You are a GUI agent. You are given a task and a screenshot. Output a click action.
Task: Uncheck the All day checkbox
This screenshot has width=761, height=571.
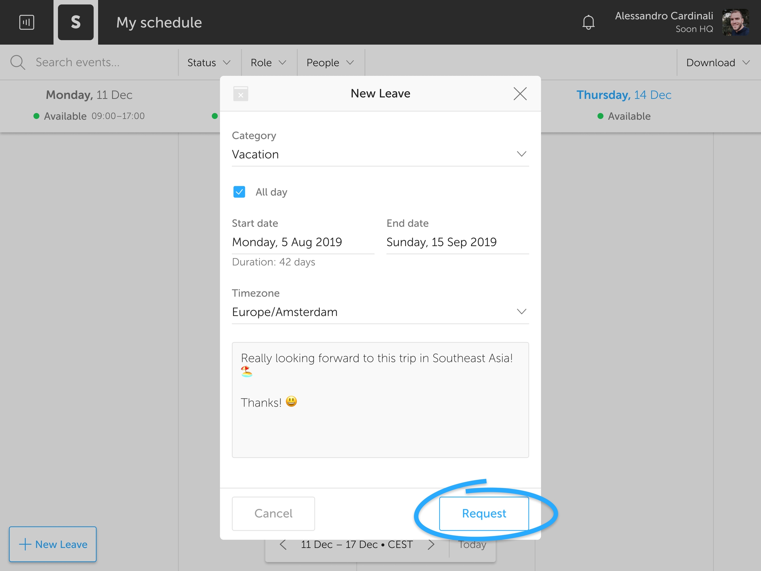click(239, 192)
